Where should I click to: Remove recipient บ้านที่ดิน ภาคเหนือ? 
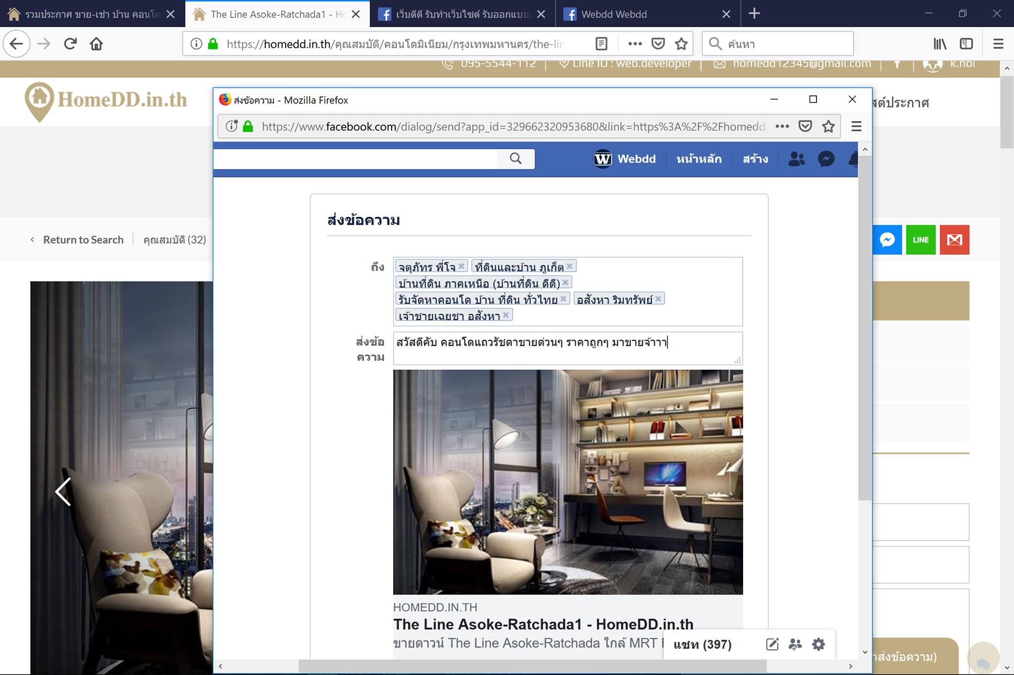point(565,282)
